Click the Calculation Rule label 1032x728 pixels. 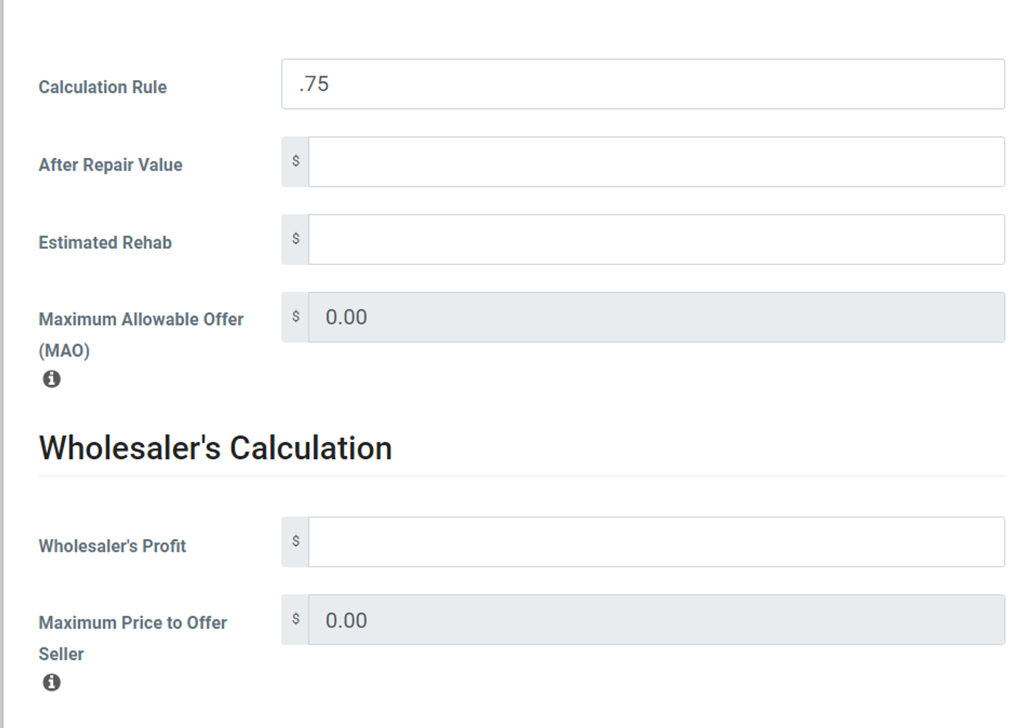(x=103, y=87)
